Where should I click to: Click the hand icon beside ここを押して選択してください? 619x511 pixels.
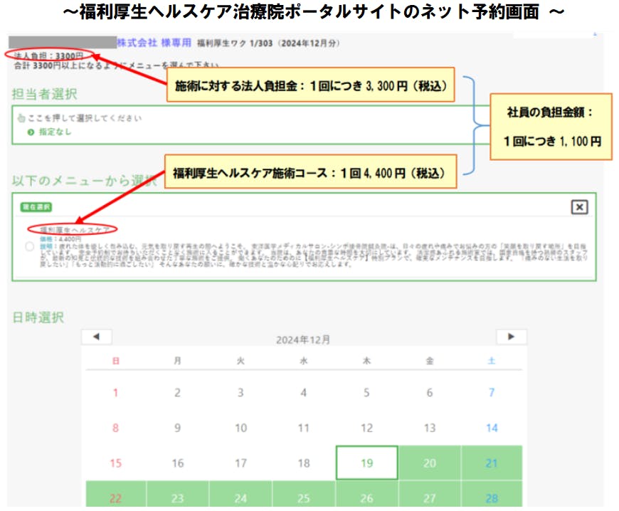21,118
